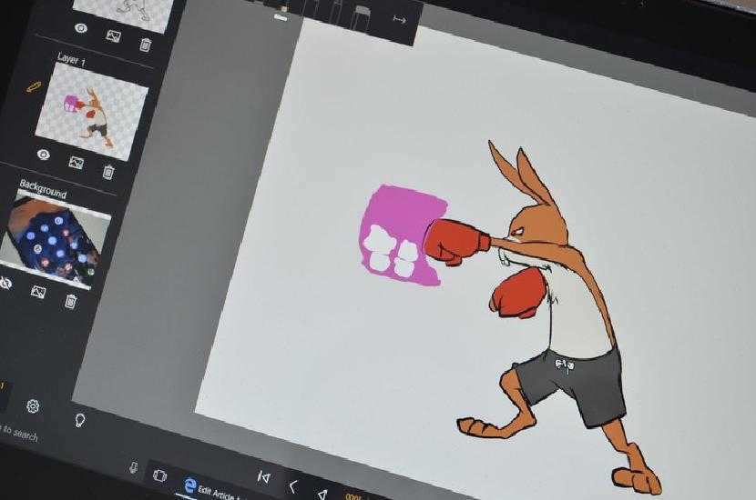Click the play triangle button
This screenshot has width=756, height=500.
click(x=322, y=494)
